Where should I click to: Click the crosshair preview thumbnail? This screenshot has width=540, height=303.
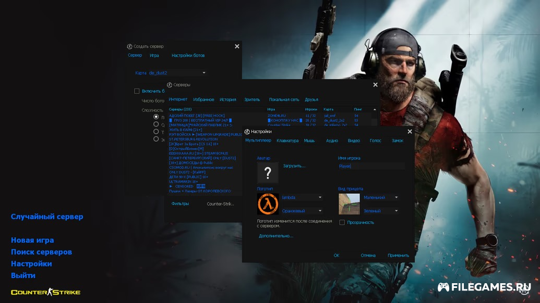click(x=349, y=204)
